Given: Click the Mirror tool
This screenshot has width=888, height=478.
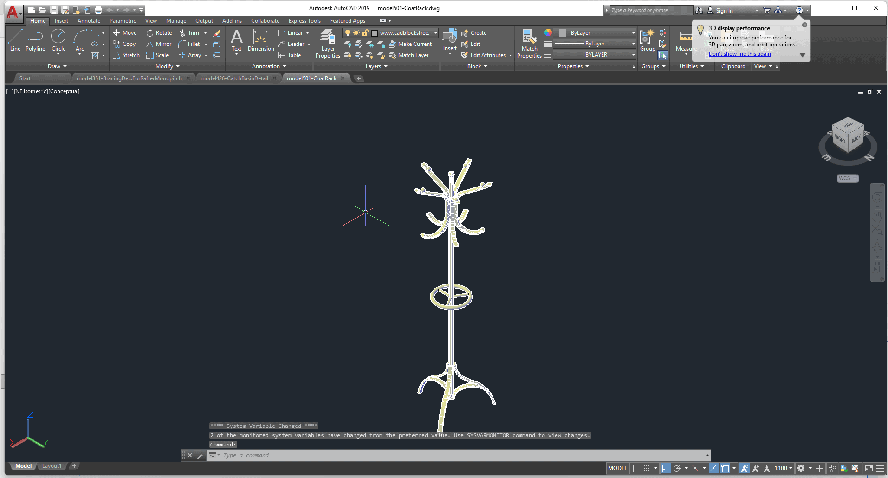Looking at the screenshot, I should 159,44.
